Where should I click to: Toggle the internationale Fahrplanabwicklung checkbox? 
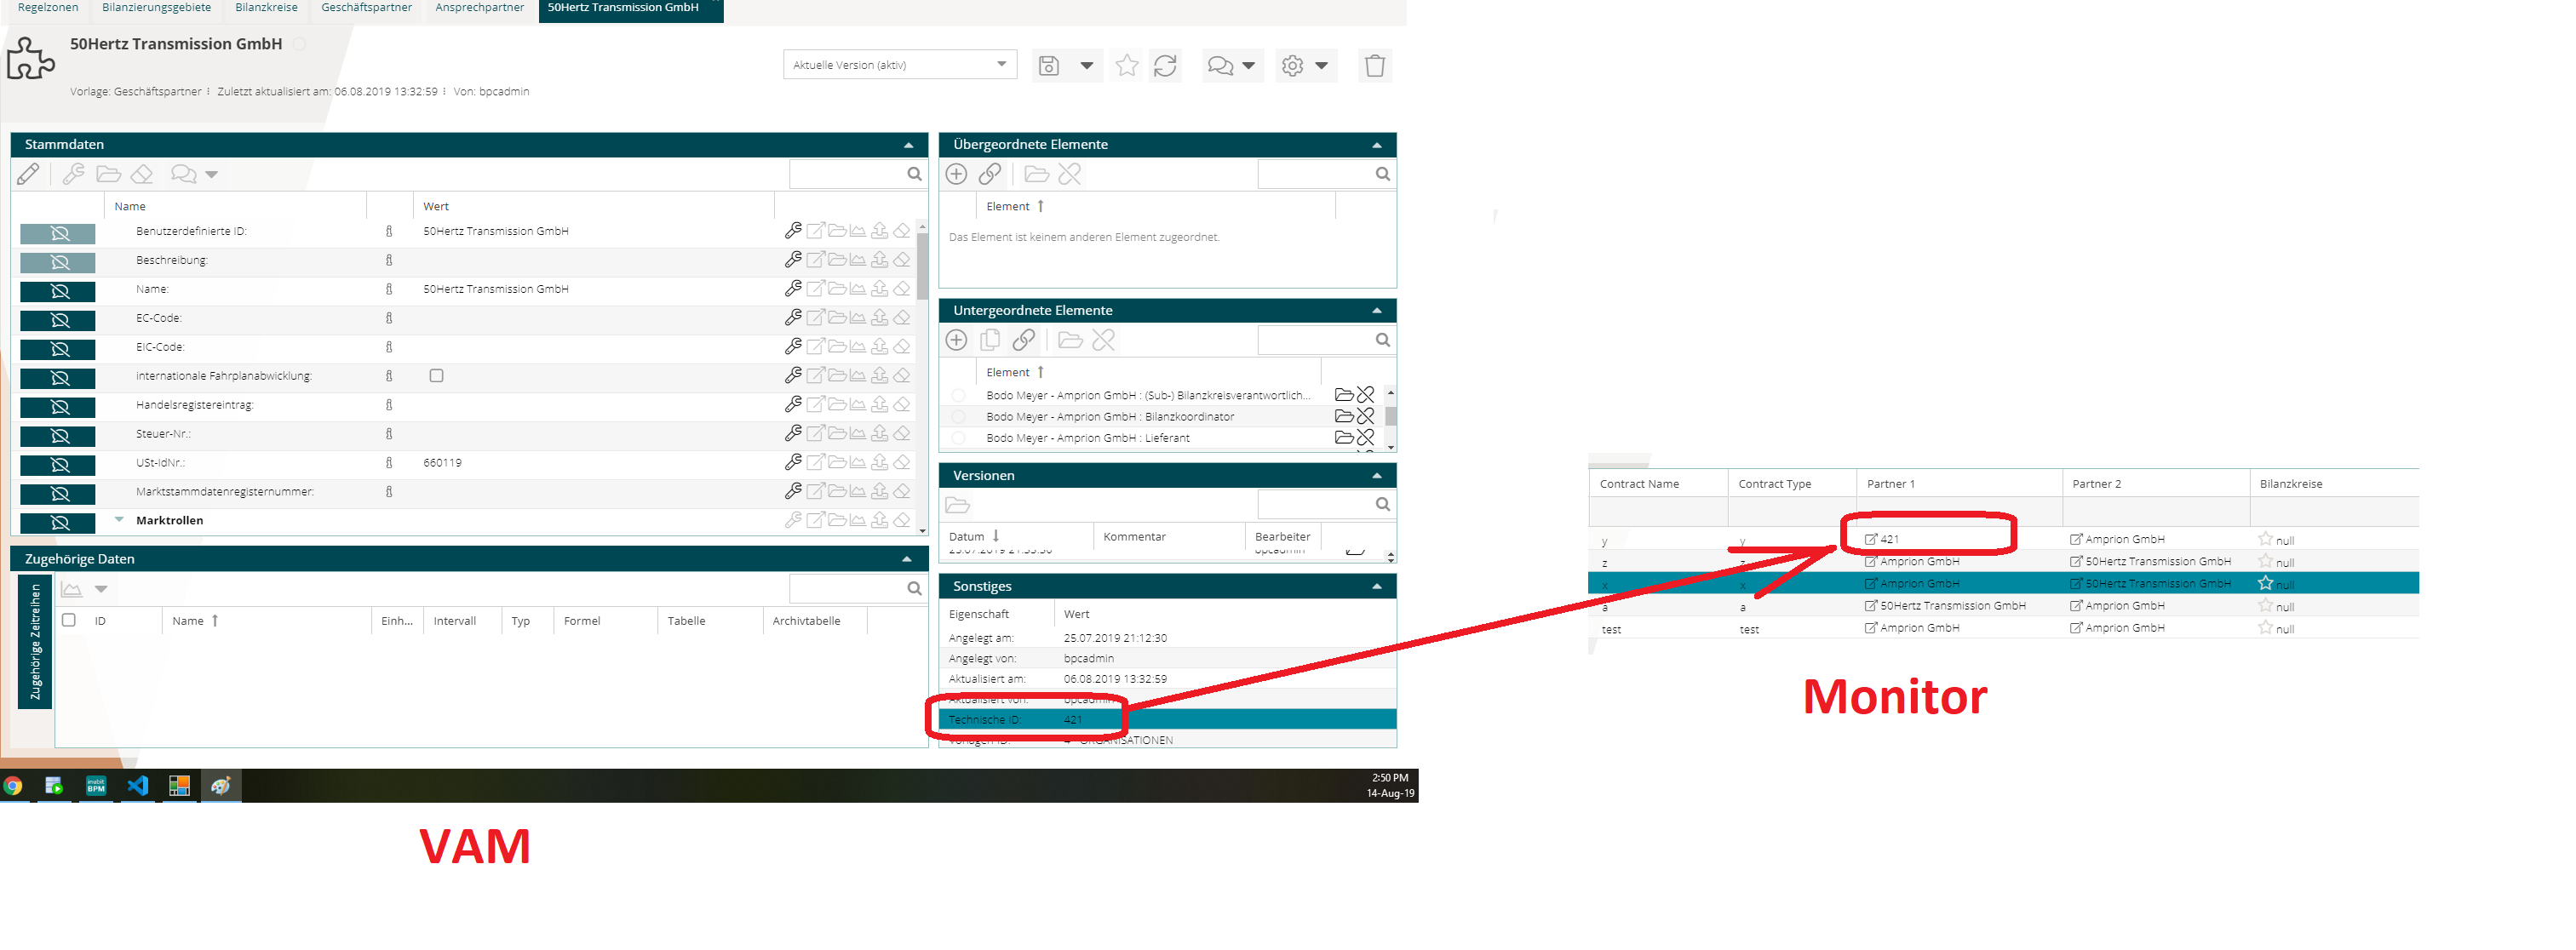tap(436, 375)
